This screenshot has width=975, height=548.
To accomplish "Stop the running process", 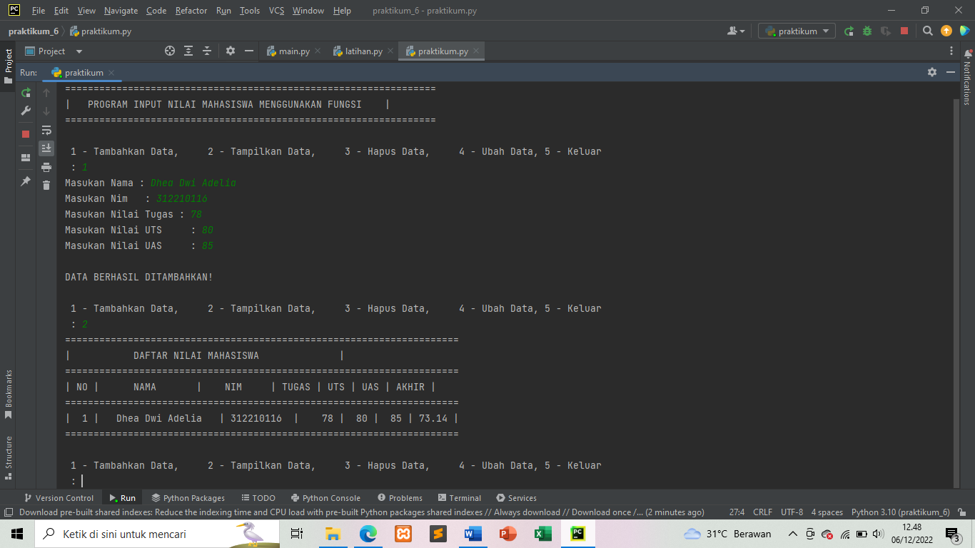I will click(x=25, y=133).
